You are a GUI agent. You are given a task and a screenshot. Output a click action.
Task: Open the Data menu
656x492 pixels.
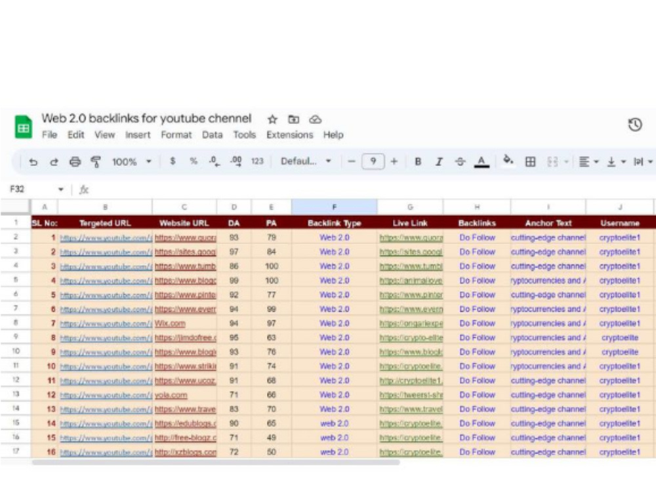coord(212,134)
